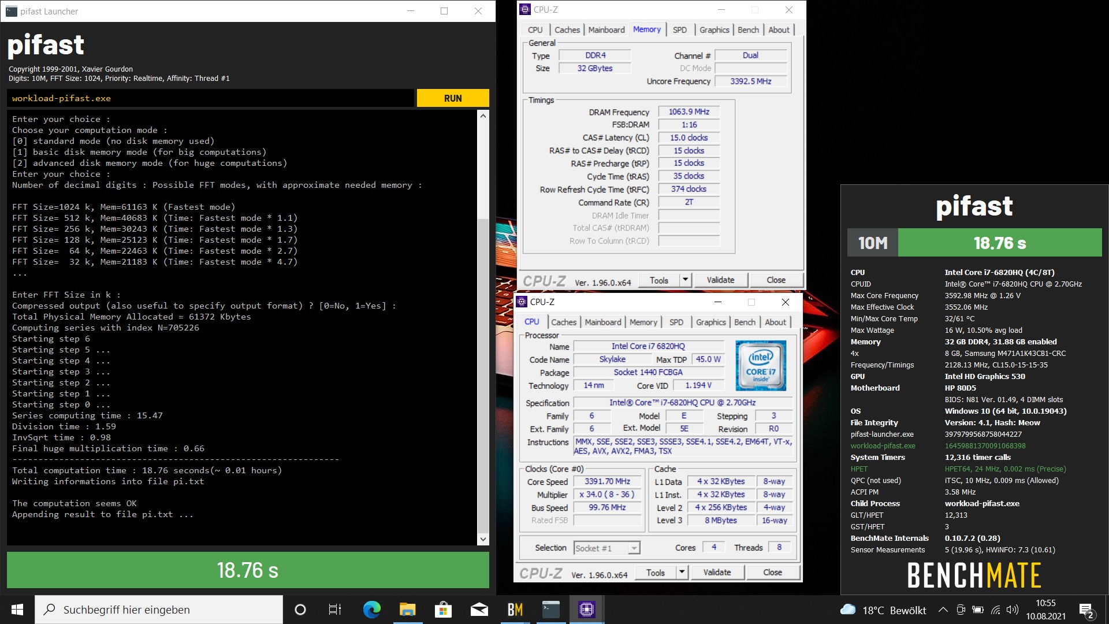Open Cortana circle icon on taskbar
Viewport: 1109px width, 624px height.
pos(300,610)
